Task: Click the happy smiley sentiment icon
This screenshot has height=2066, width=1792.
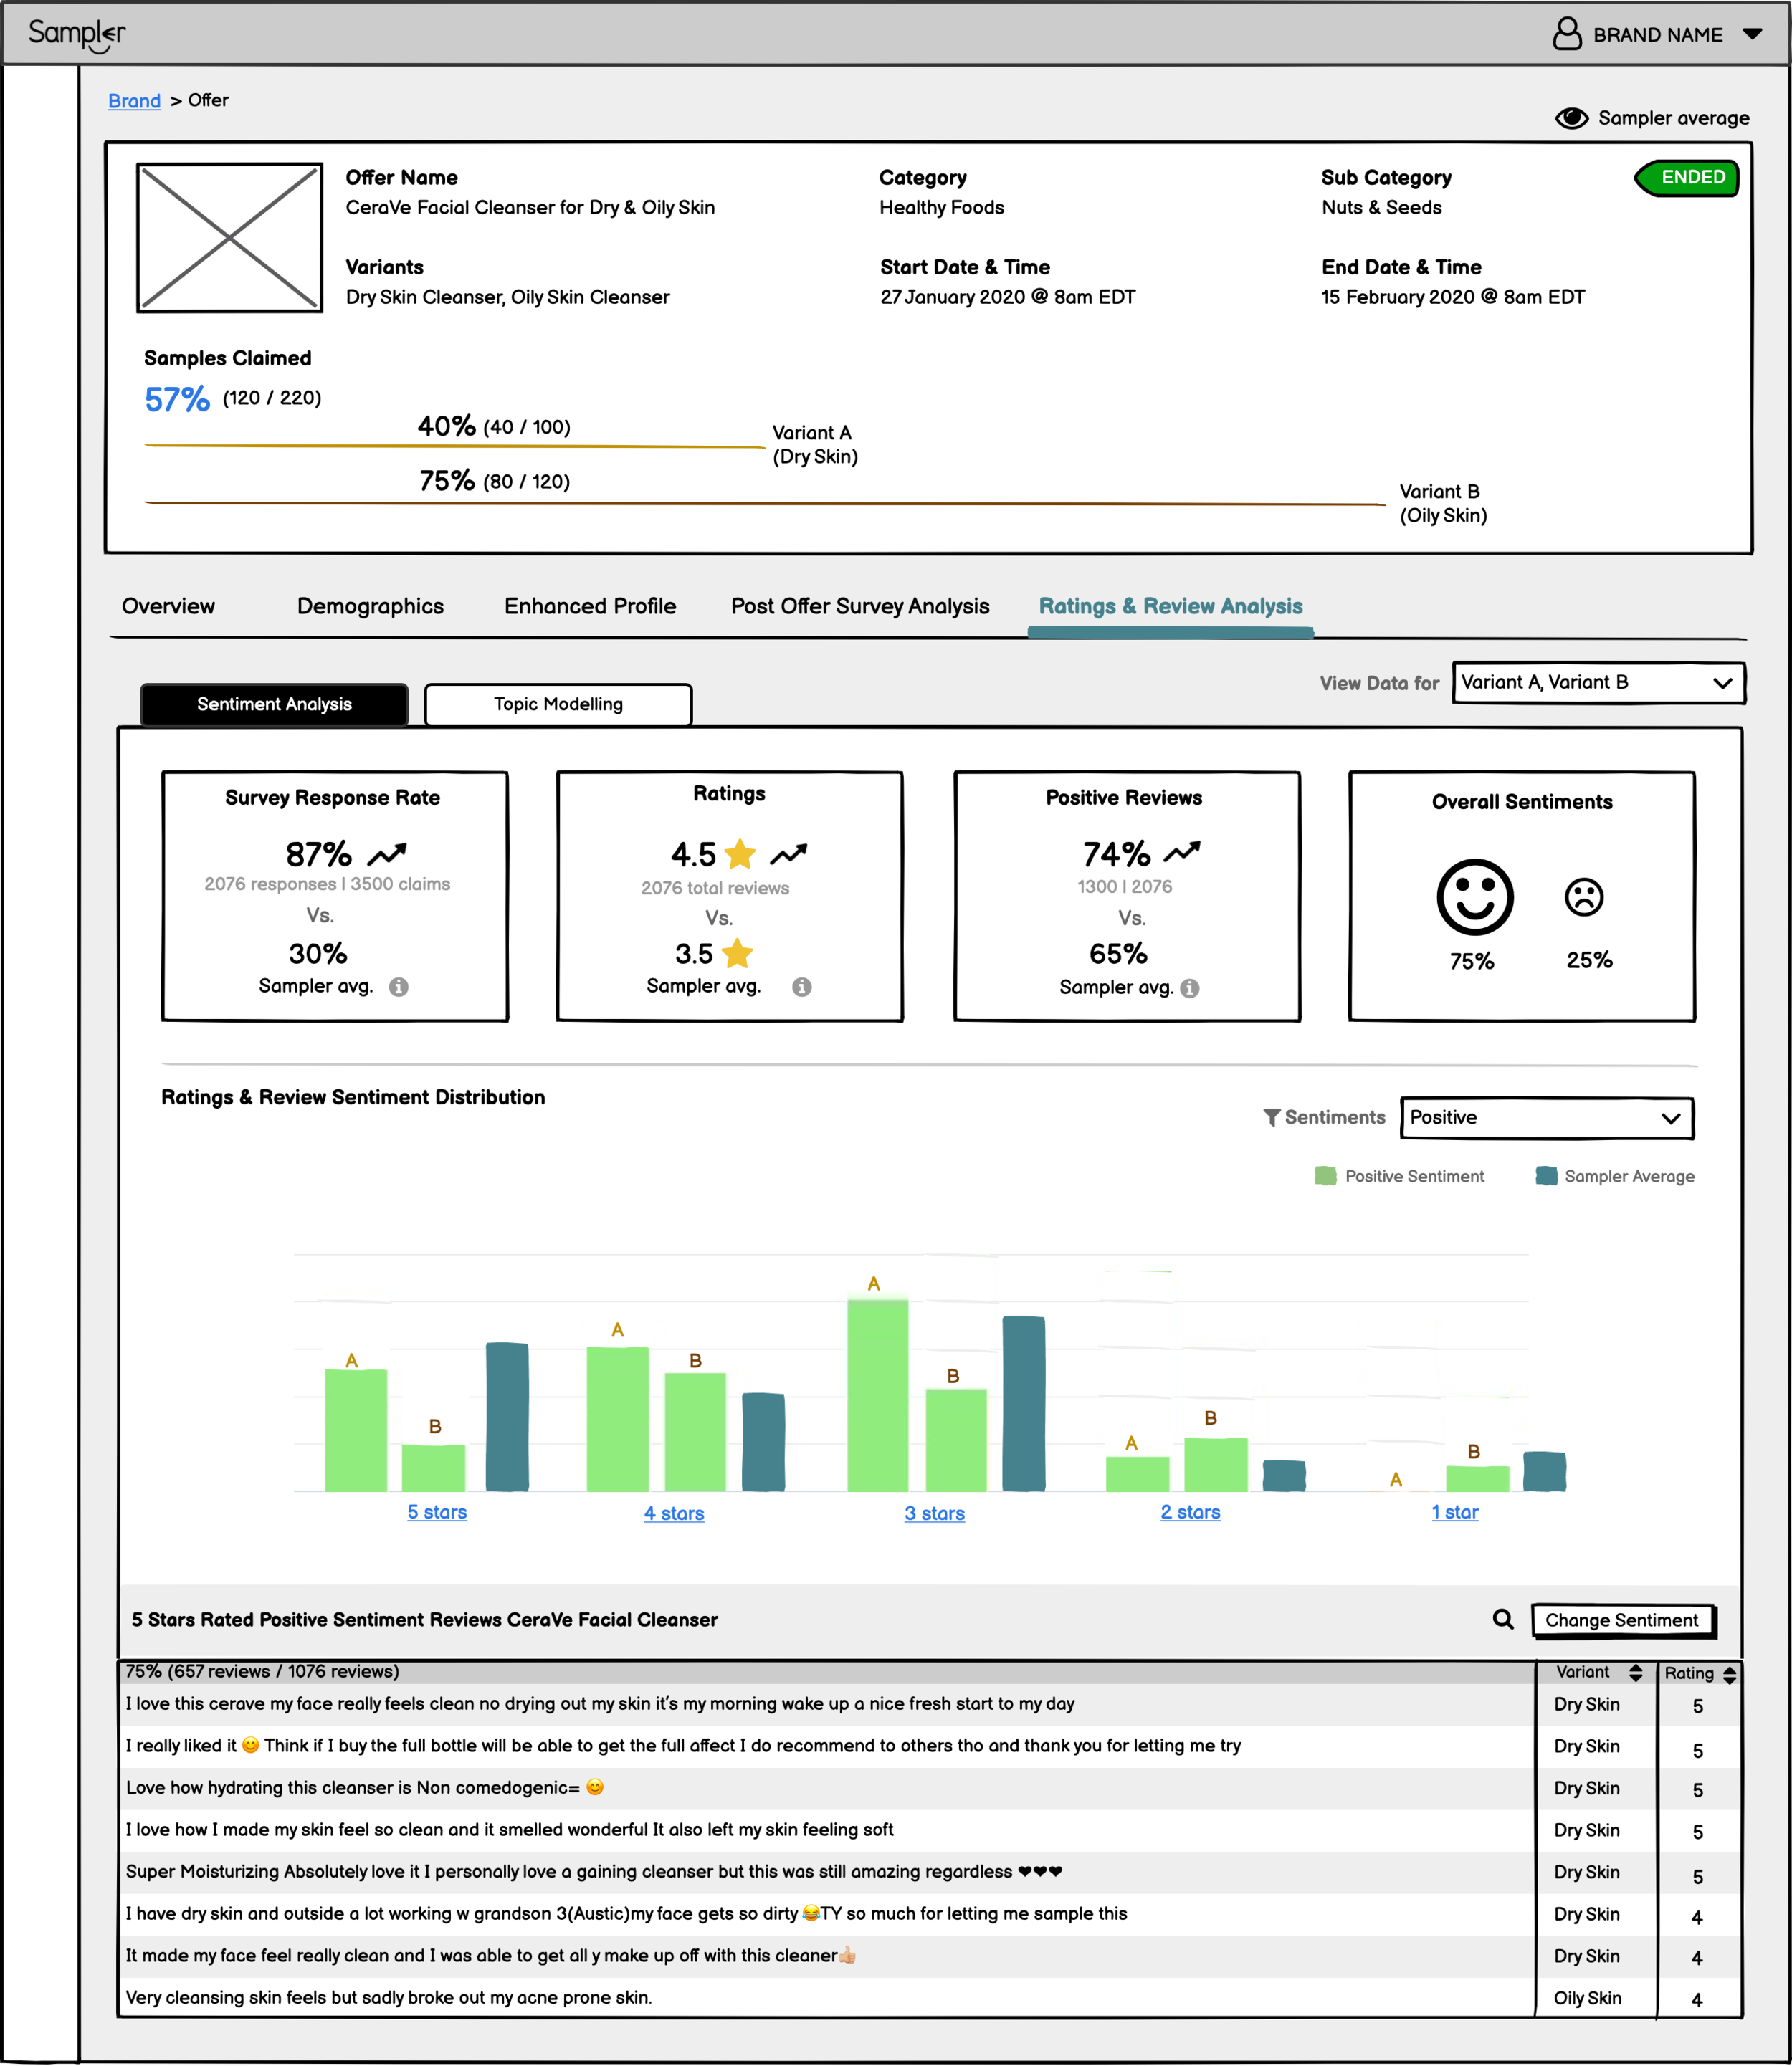Action: click(1475, 896)
